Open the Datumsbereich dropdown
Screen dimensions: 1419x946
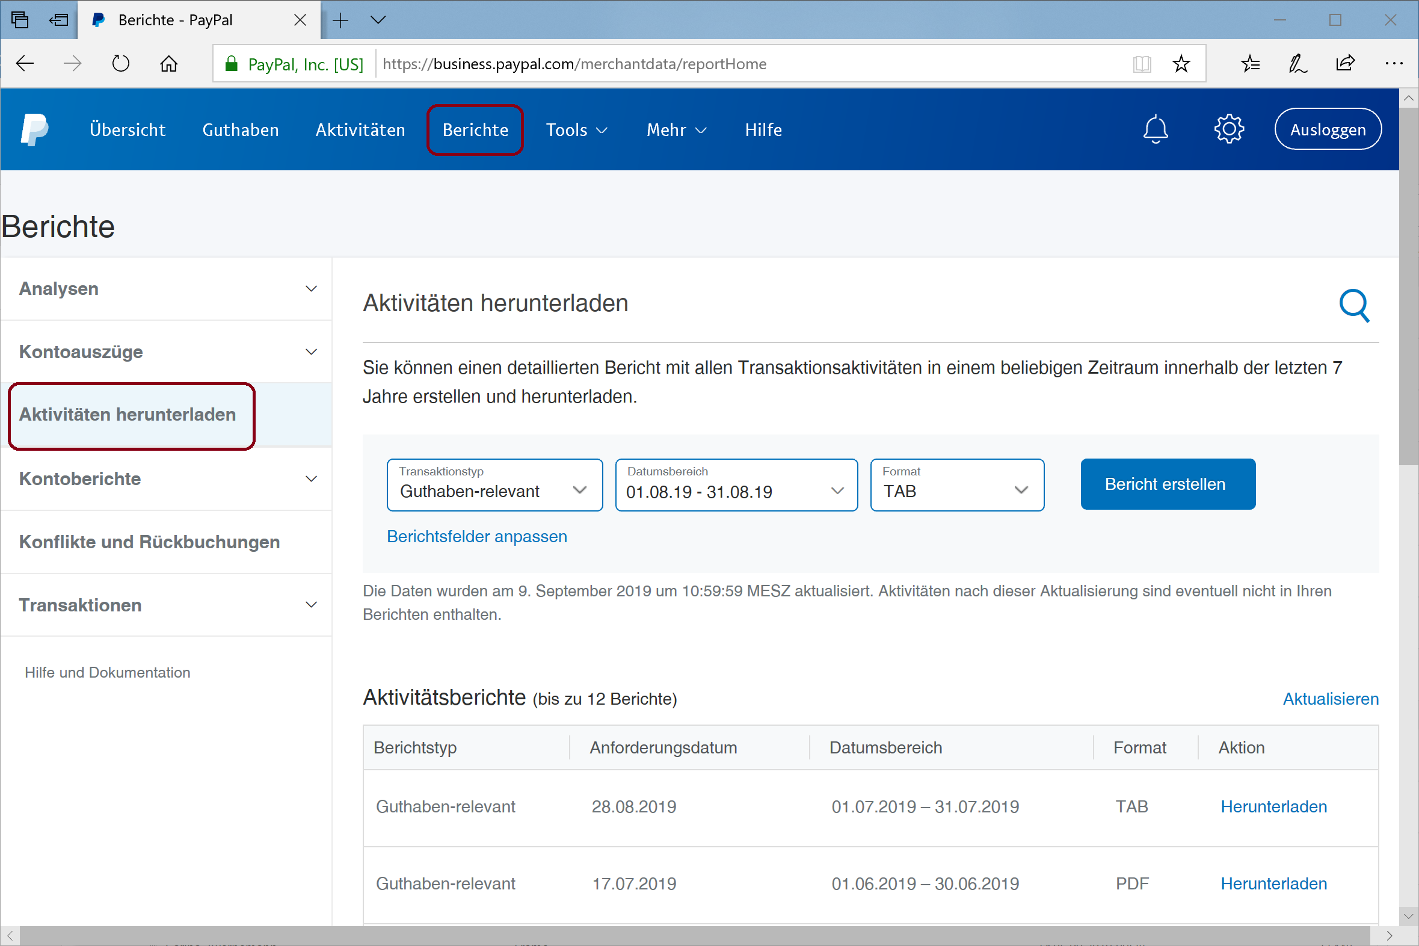(736, 485)
